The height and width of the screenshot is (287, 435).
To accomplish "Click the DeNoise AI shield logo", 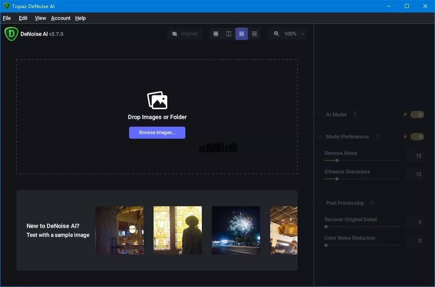I will click(11, 34).
